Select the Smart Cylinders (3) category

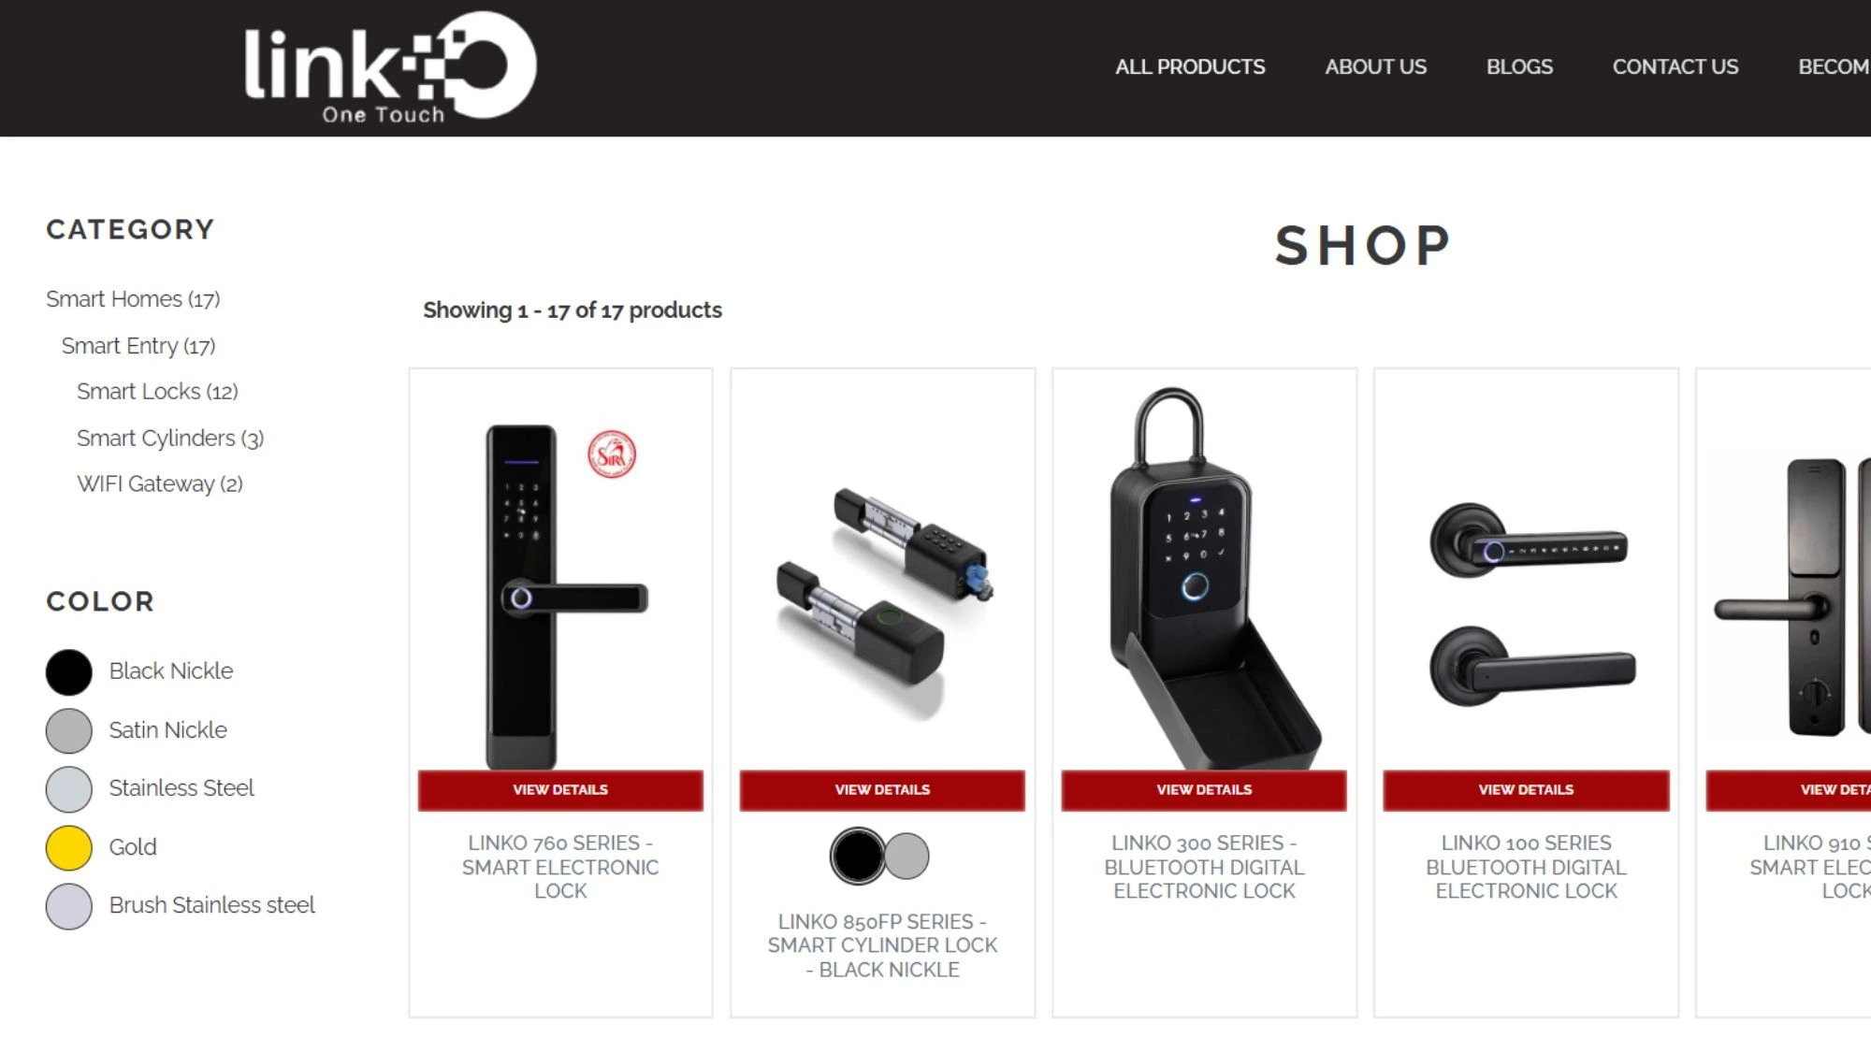click(170, 439)
